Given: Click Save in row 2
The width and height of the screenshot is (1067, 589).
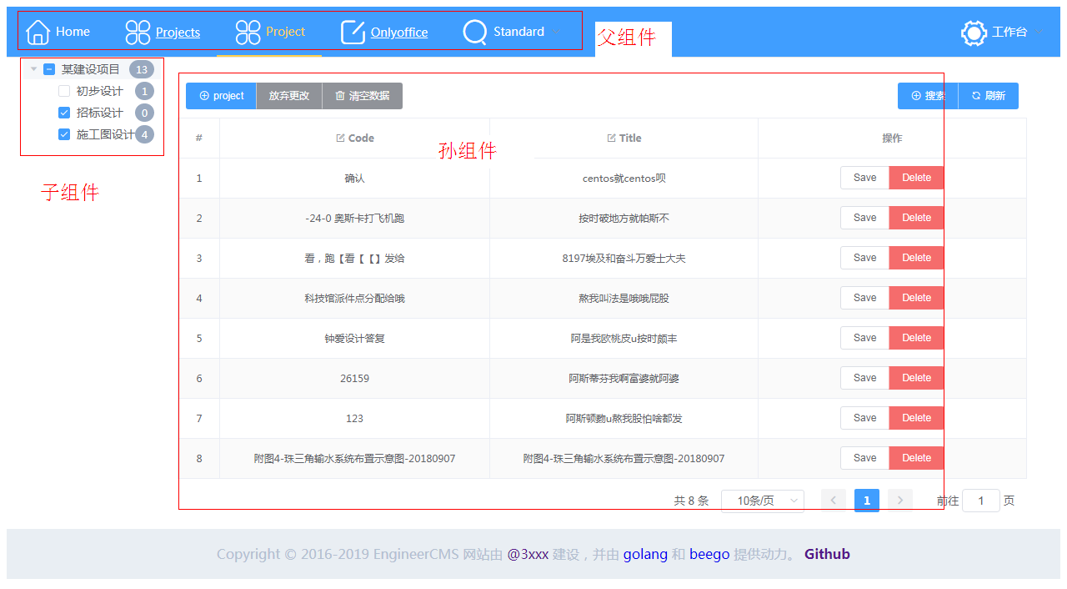Looking at the screenshot, I should point(864,218).
